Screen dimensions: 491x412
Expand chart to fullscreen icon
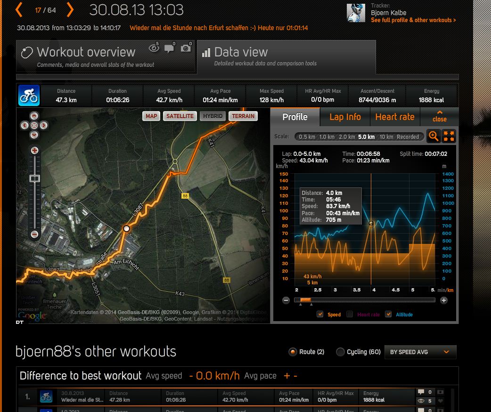point(449,136)
